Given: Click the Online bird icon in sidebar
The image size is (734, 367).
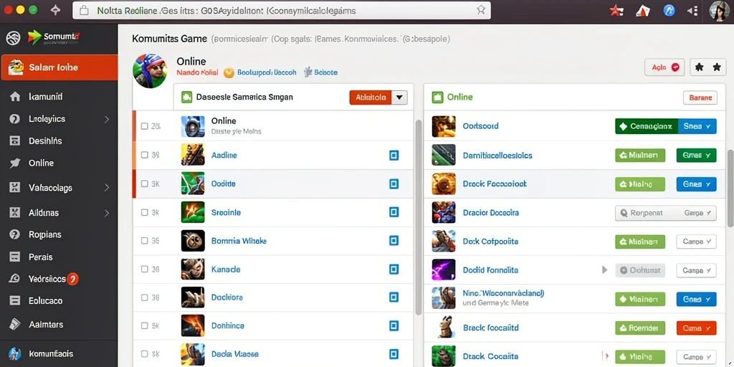Looking at the screenshot, I should tap(15, 163).
